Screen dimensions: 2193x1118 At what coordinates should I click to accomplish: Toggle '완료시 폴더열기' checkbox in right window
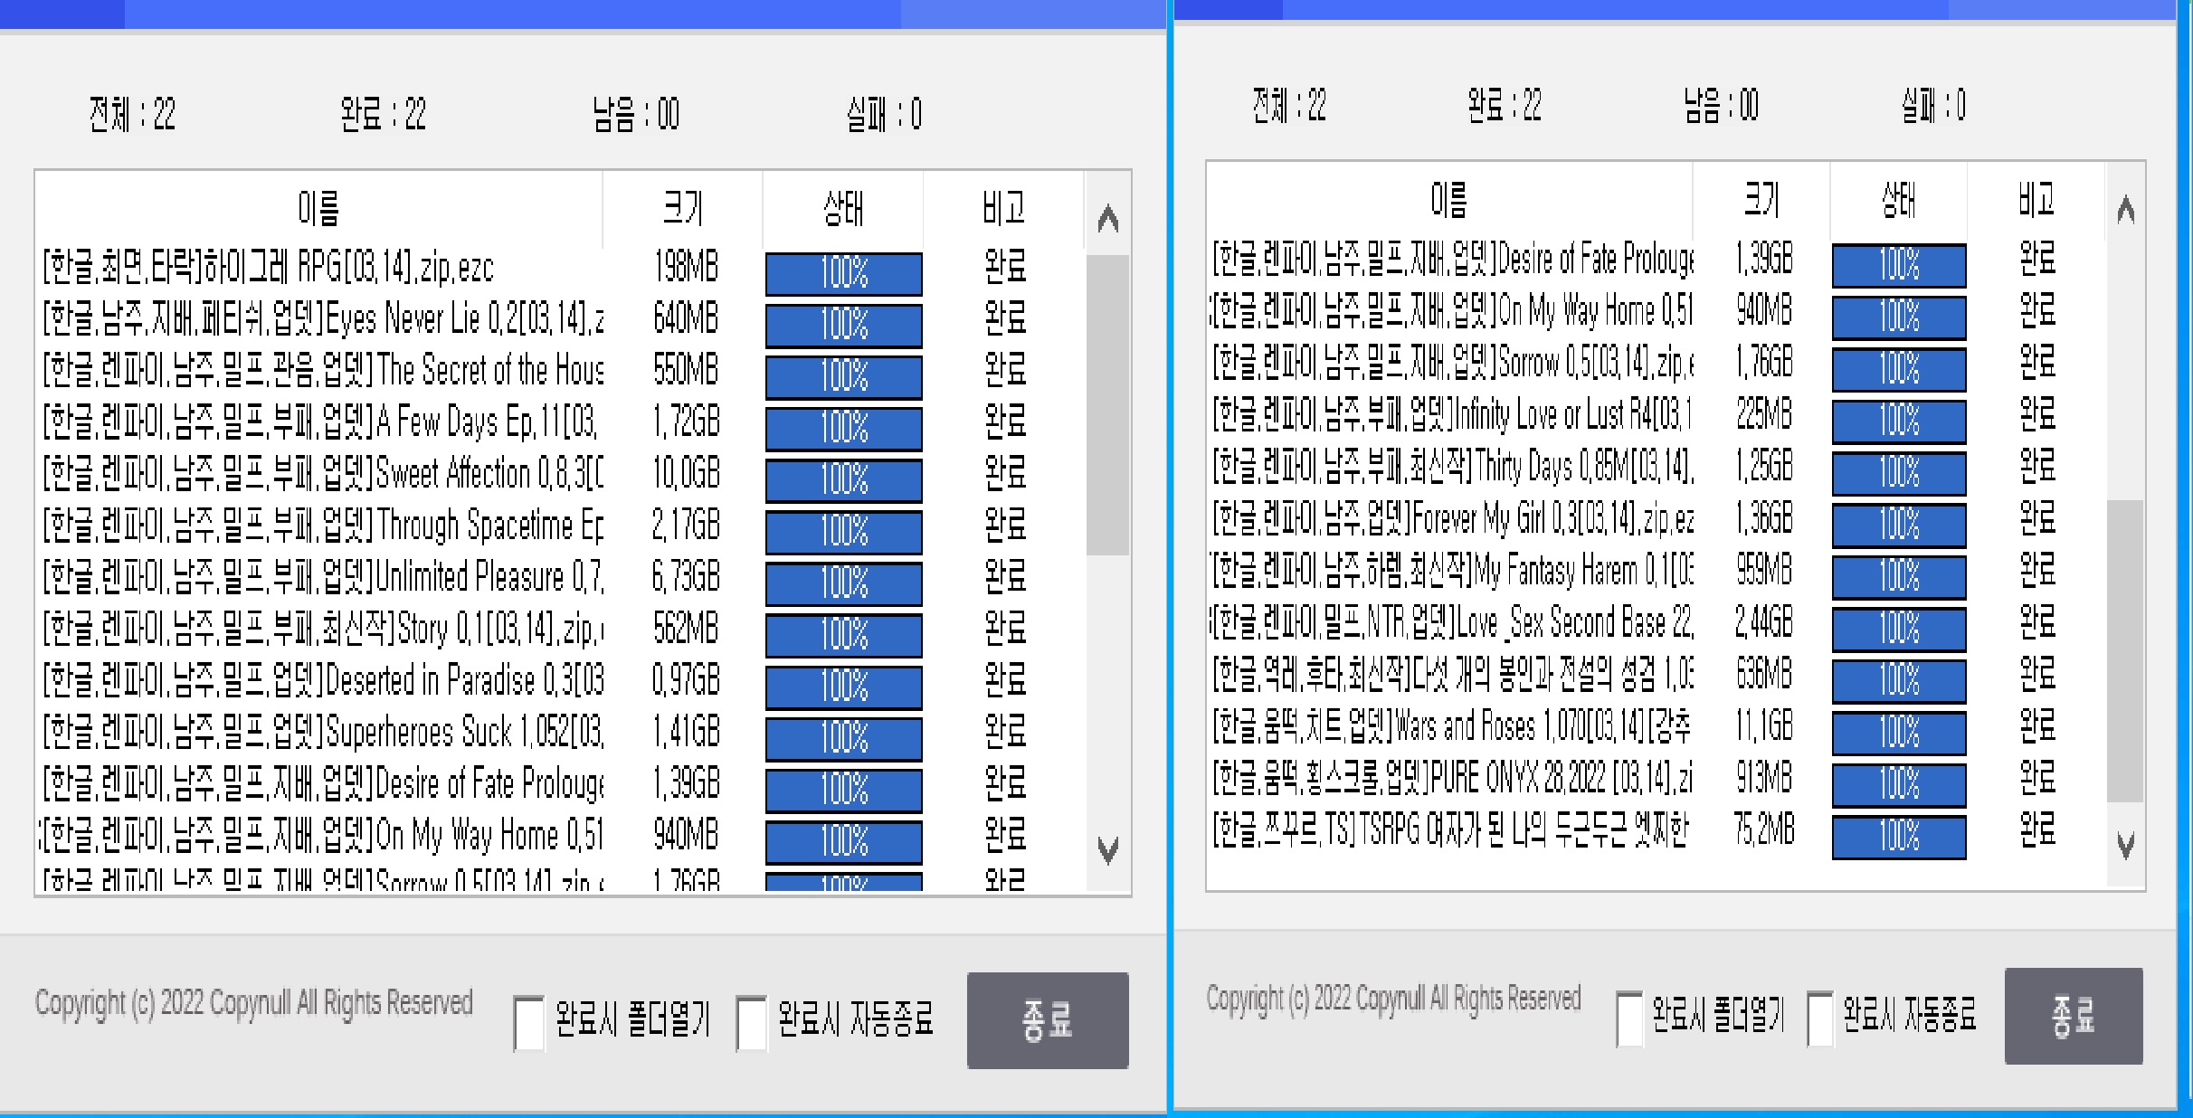(x=1629, y=1018)
